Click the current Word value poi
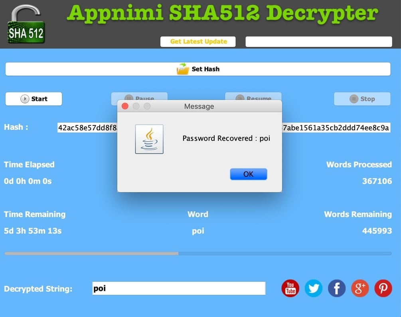 pyautogui.click(x=198, y=231)
